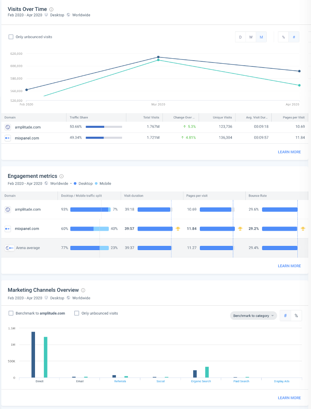Click globe icon in Marketing Channels Overview subtitle
The image size is (311, 409).
(x=68, y=298)
